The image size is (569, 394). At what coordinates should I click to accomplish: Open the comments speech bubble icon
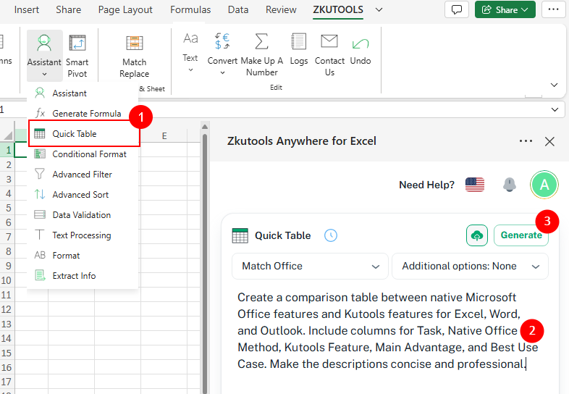[x=457, y=9]
